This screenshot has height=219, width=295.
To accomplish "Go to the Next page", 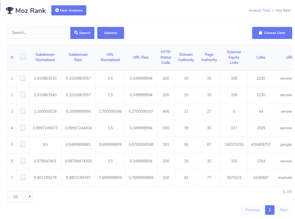I will point(284,210).
